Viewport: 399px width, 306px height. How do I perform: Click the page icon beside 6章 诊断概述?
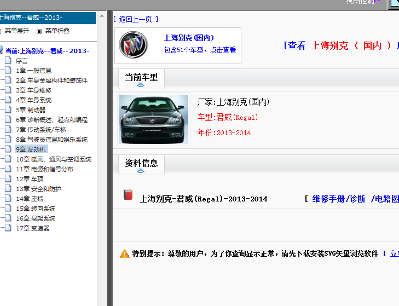click(8, 119)
